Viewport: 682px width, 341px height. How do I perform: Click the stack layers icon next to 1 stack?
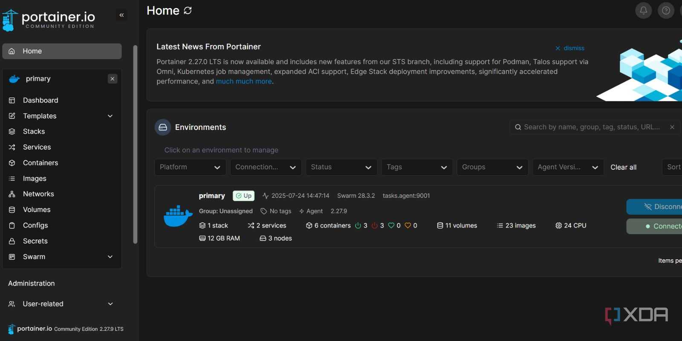tap(202, 225)
